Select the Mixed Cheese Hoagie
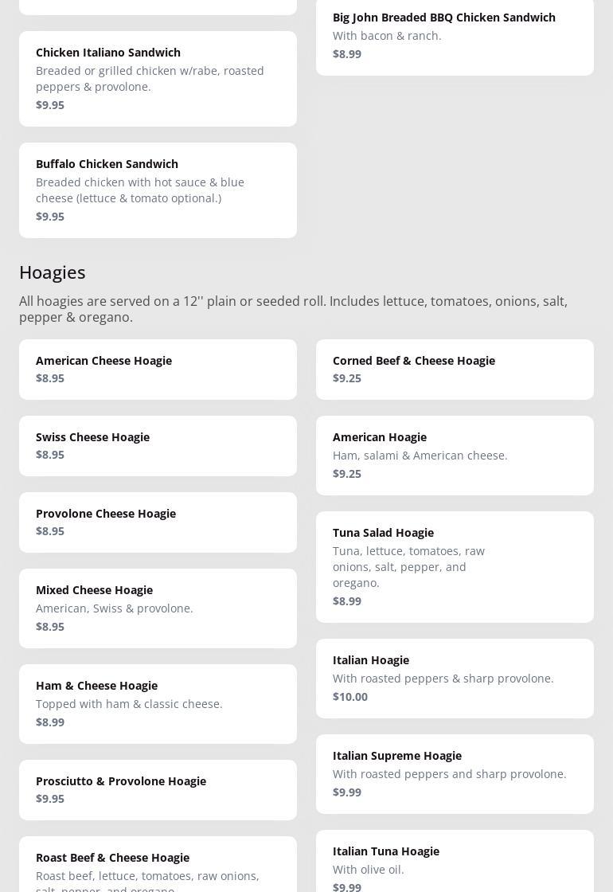The height and width of the screenshot is (892, 613). click(x=158, y=608)
